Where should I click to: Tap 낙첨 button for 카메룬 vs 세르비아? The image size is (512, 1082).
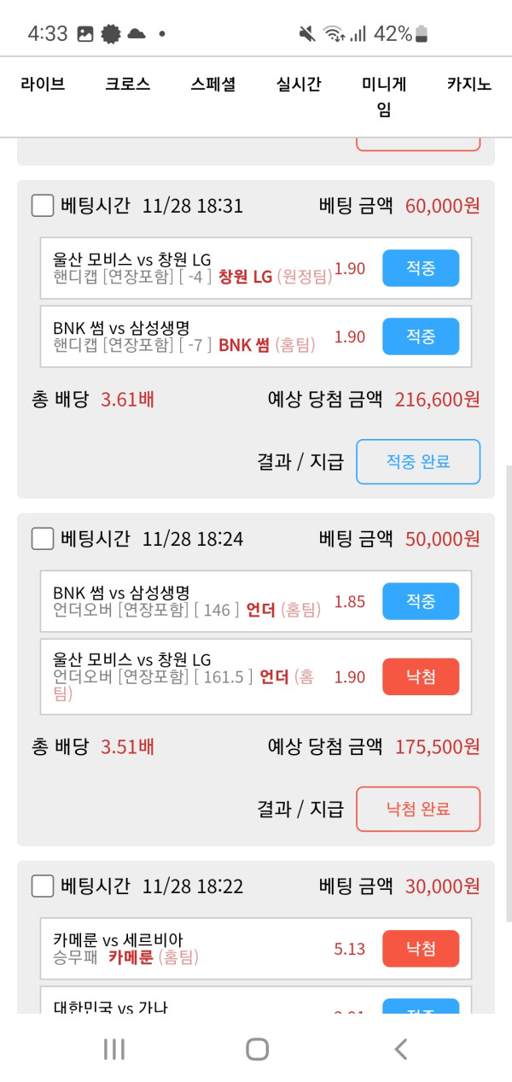click(421, 949)
